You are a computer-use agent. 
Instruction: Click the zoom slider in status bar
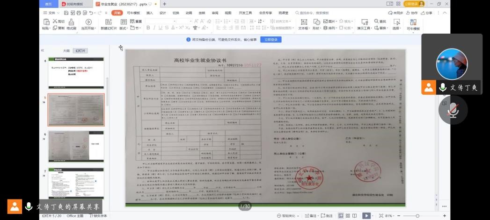pos(417,216)
